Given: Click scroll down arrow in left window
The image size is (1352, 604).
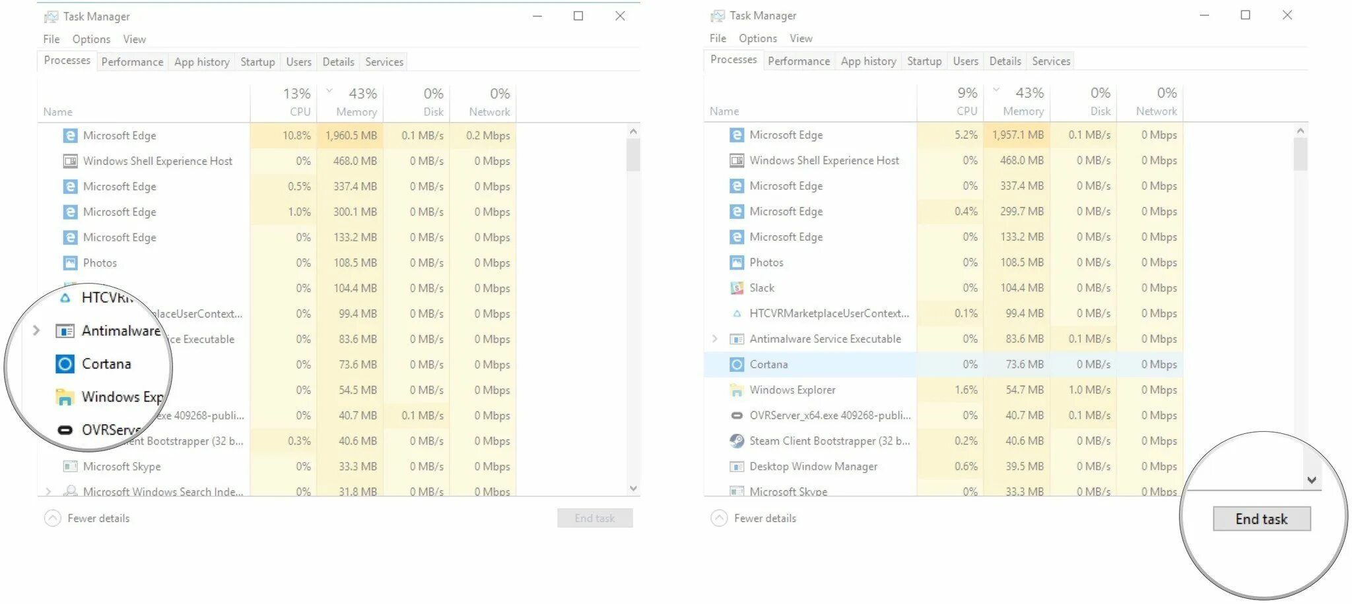Looking at the screenshot, I should [x=633, y=489].
